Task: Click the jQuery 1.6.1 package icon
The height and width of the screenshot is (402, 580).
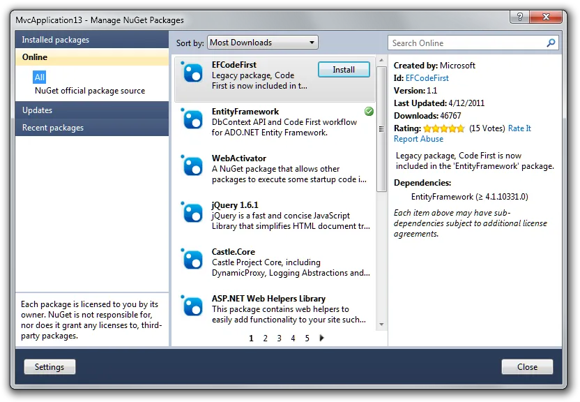Action: tap(192, 211)
